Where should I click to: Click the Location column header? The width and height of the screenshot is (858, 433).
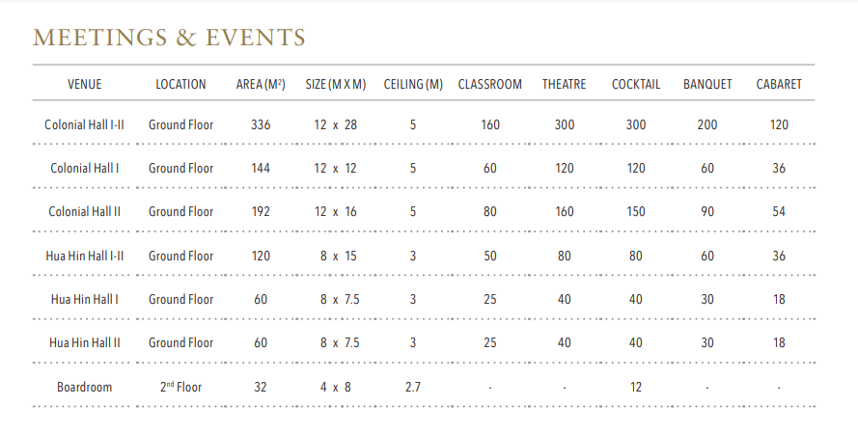click(x=180, y=84)
